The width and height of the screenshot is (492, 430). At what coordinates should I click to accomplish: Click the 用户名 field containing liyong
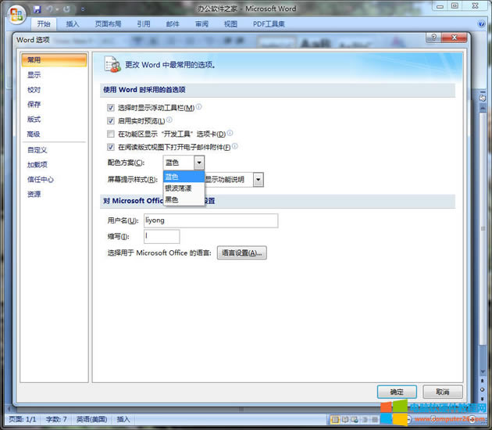pyautogui.click(x=211, y=220)
